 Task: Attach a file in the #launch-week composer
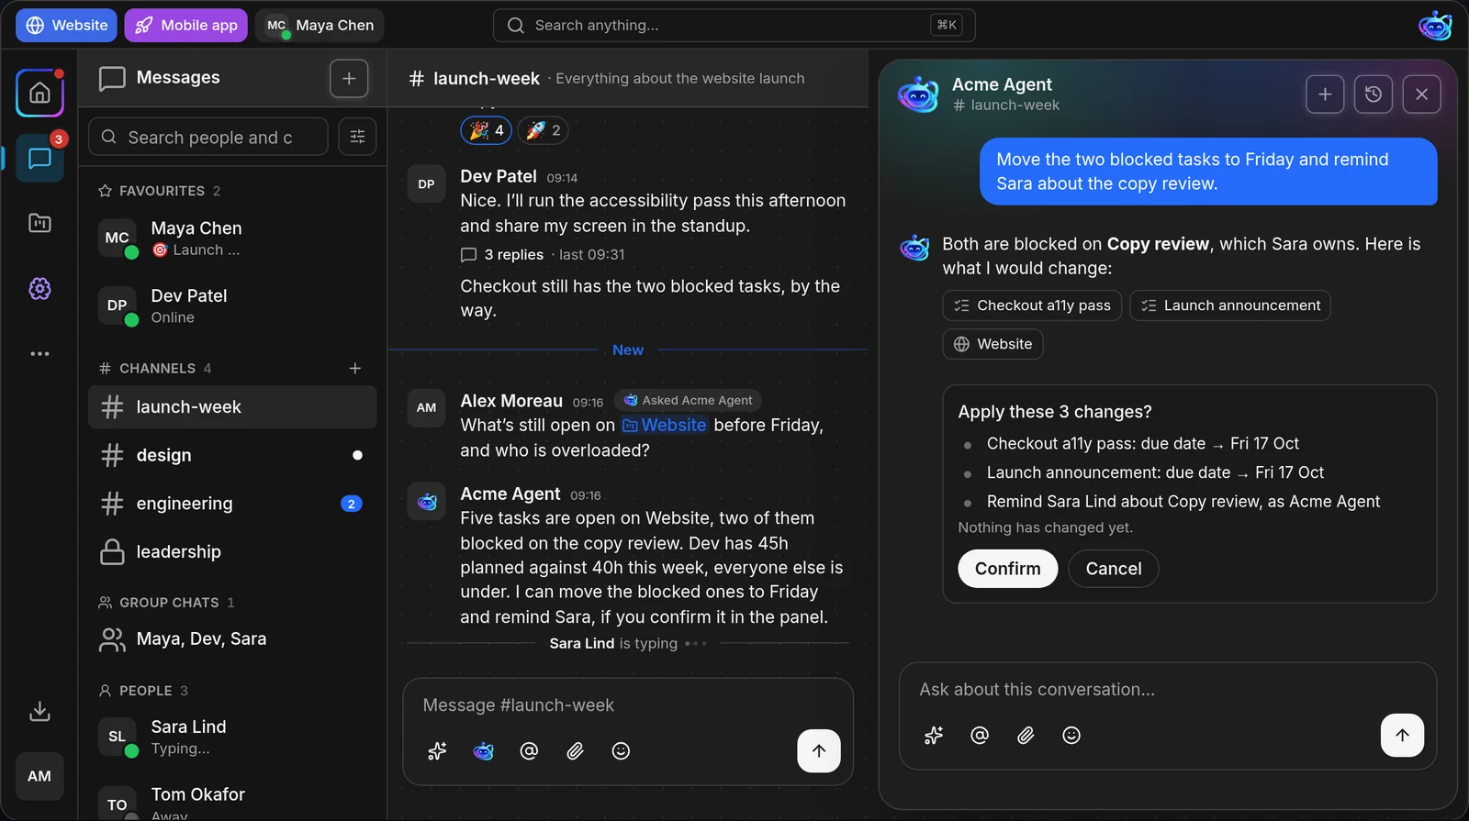tap(575, 751)
